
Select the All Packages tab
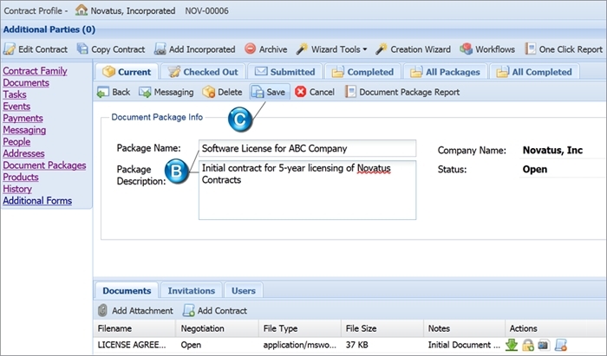[445, 72]
